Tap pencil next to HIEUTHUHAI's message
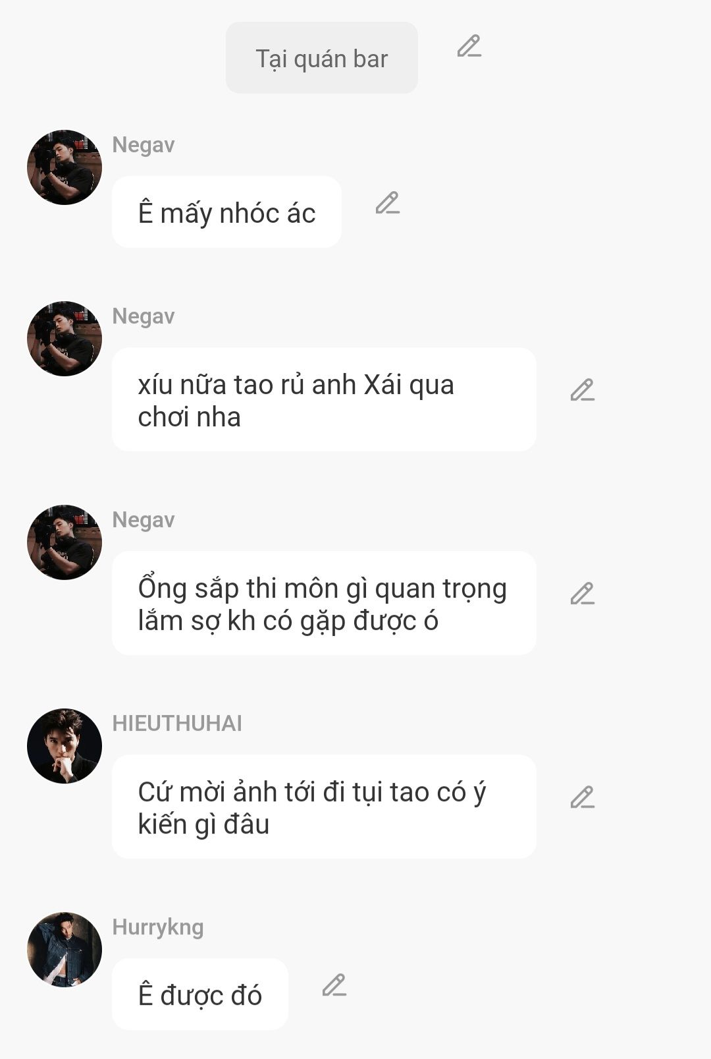 pyautogui.click(x=582, y=797)
